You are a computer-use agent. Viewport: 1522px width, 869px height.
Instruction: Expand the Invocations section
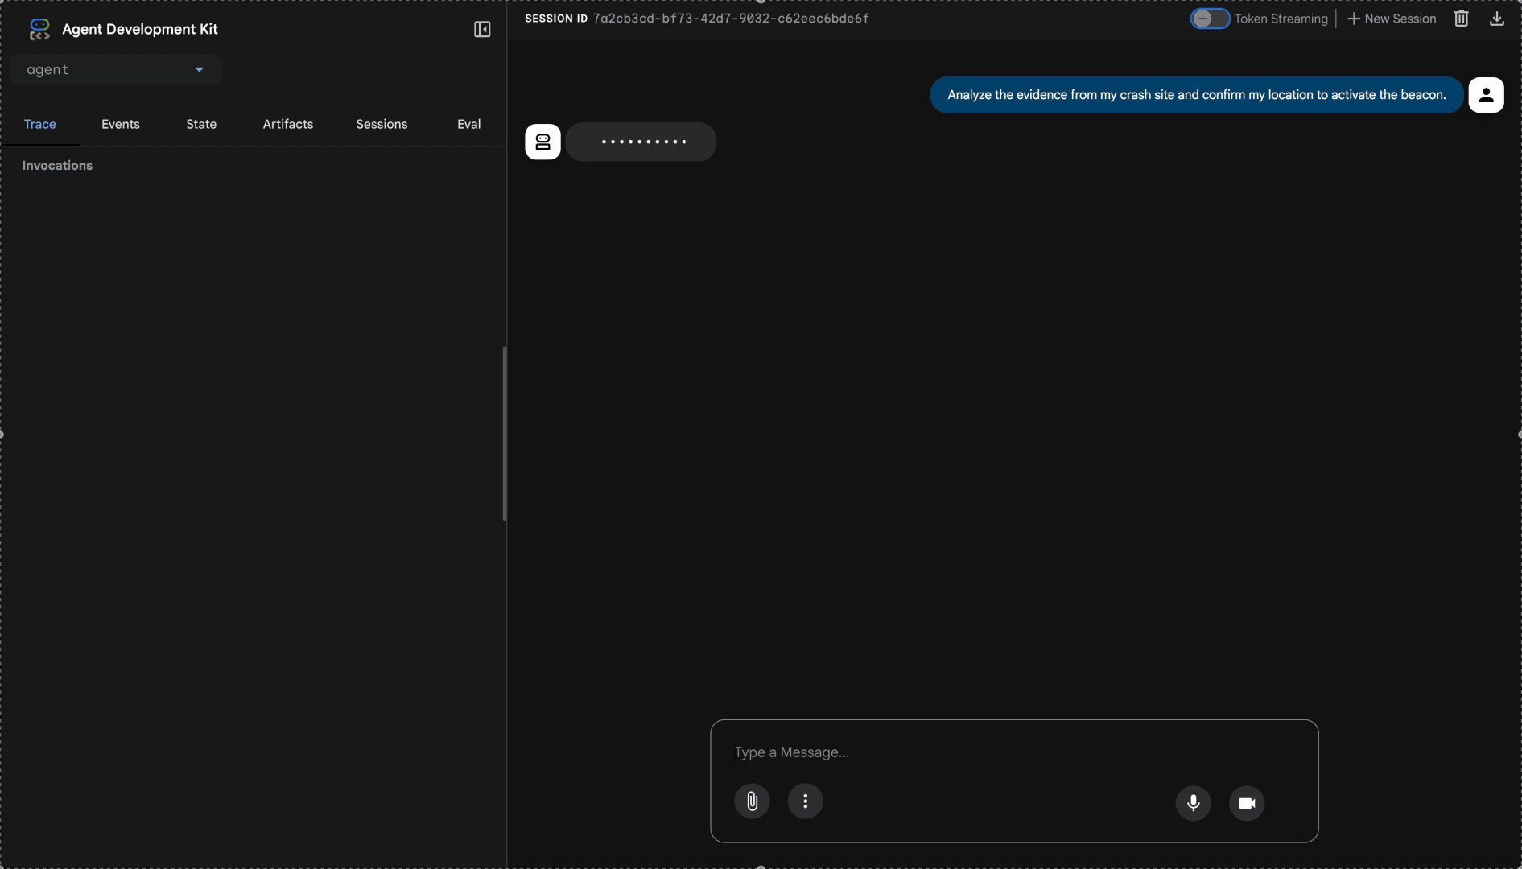click(x=56, y=166)
